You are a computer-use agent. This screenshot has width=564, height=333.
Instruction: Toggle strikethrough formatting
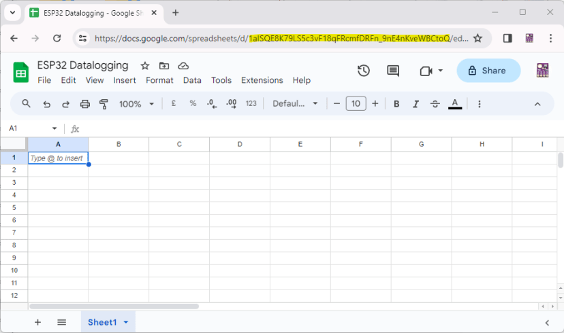coord(435,104)
